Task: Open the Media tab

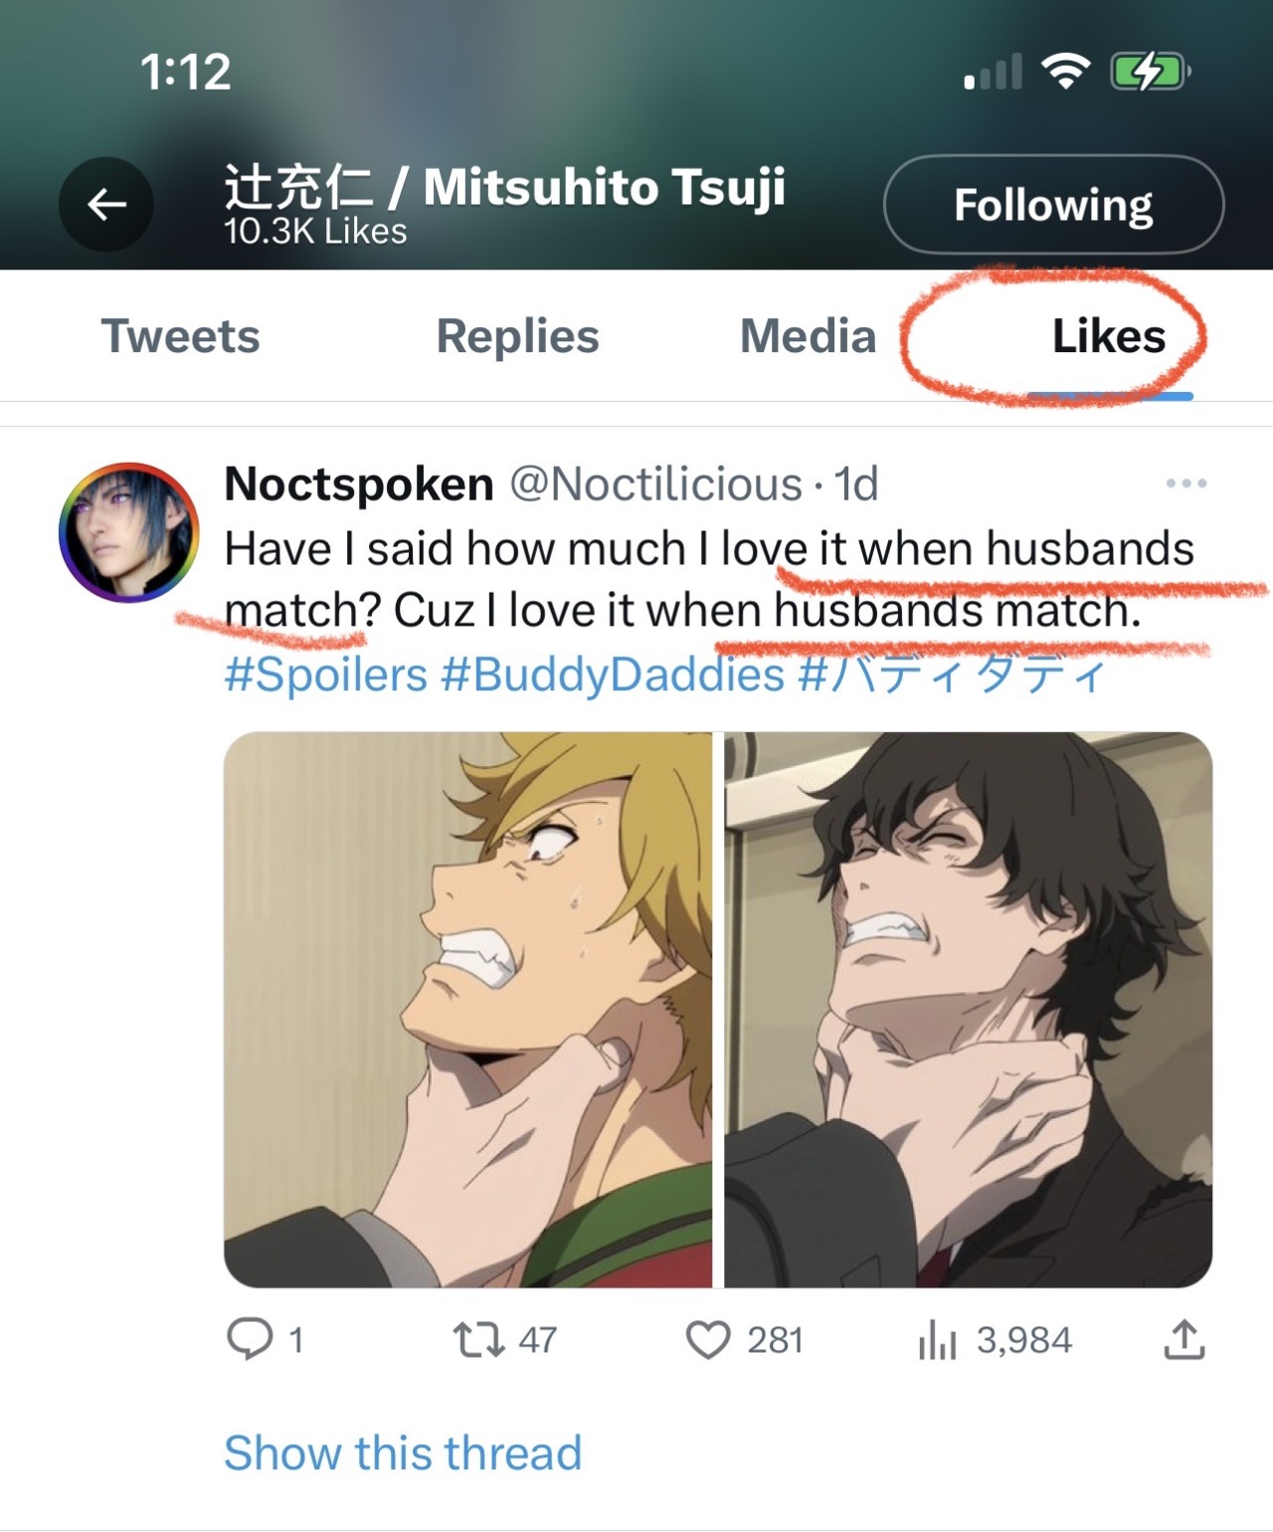Action: [808, 336]
